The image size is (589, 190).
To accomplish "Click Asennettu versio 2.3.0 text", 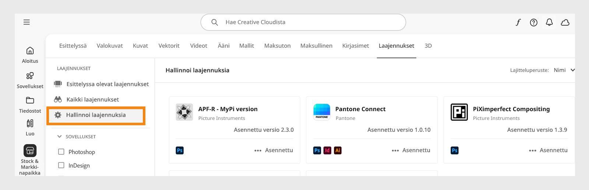I will (264, 130).
